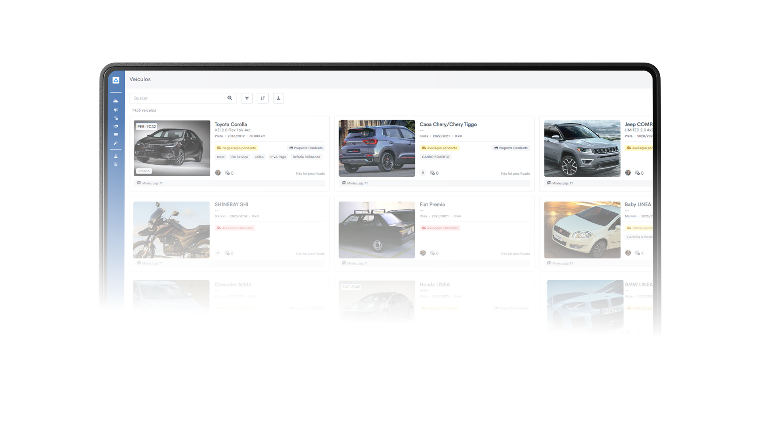Open the document reports sidebar icon
Screen dimensions: 760x431
tap(116, 164)
